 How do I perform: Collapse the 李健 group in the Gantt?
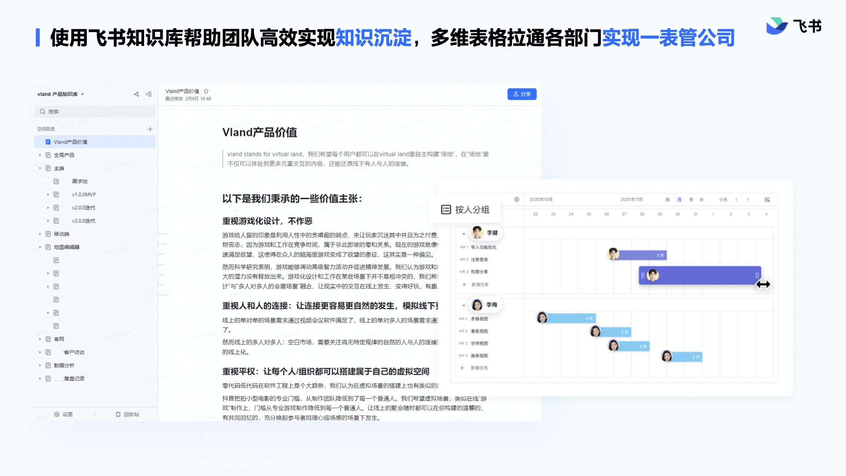464,234
